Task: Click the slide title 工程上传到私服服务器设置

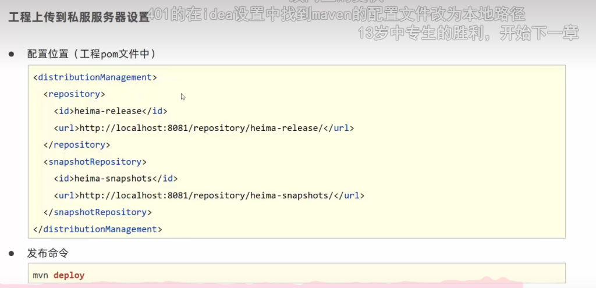Action: pos(79,17)
